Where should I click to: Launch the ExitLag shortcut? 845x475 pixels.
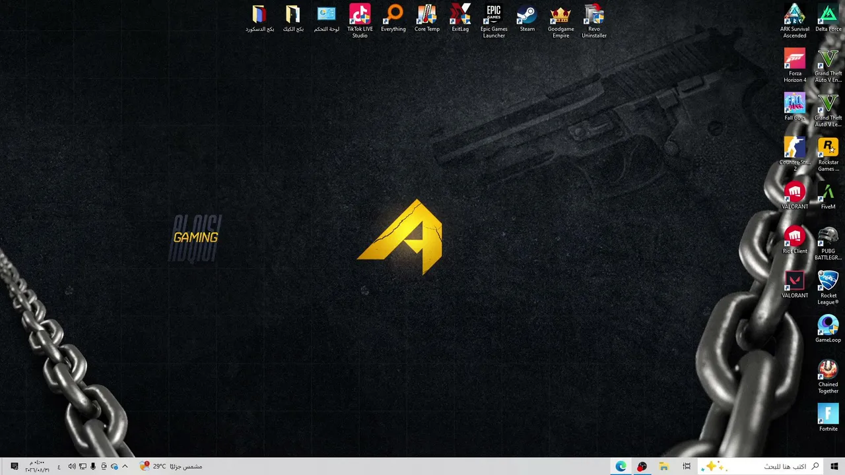(x=460, y=18)
